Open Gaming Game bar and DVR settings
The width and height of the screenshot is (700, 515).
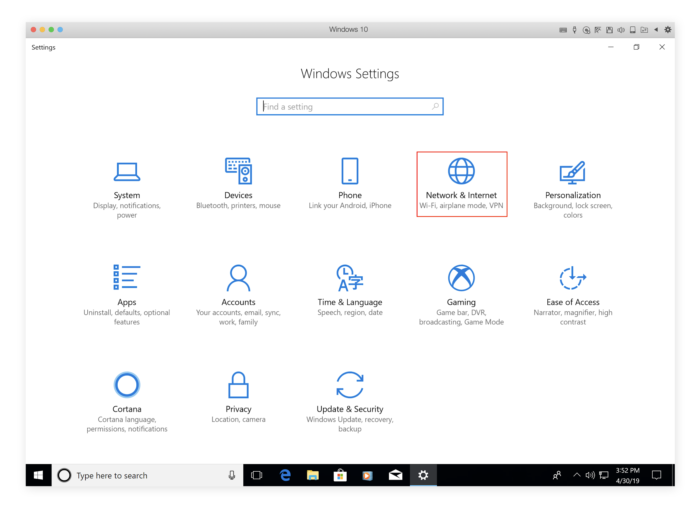tap(461, 293)
